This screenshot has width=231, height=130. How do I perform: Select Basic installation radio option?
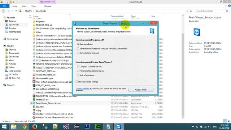tap(78, 44)
